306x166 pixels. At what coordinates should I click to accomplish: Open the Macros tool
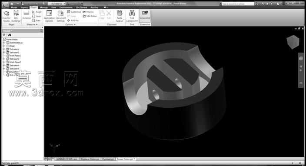(x=88, y=12)
